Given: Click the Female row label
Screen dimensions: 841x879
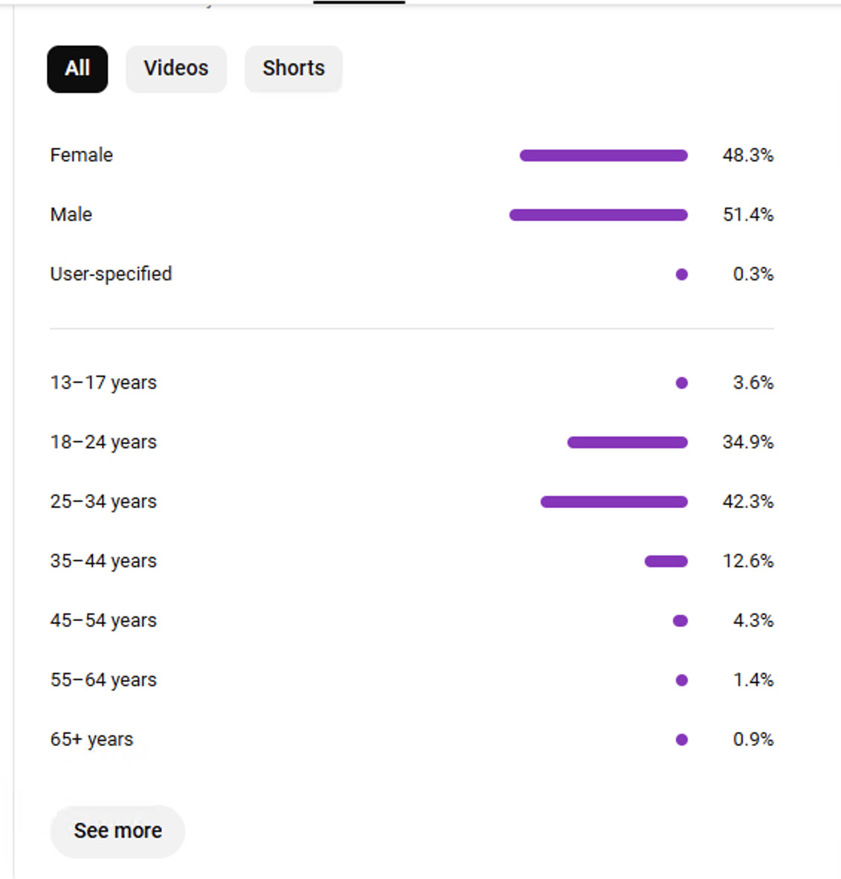Looking at the screenshot, I should coord(81,155).
